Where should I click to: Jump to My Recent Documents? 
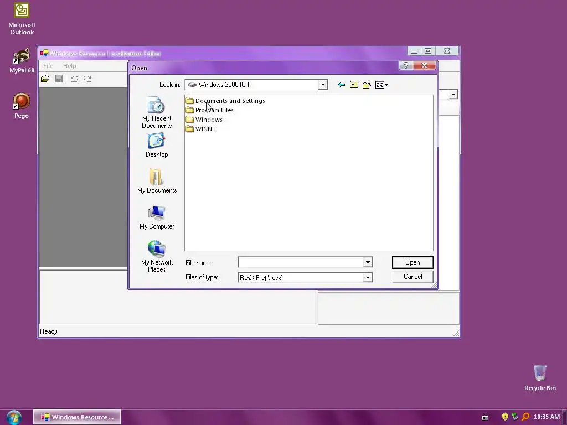click(157, 112)
